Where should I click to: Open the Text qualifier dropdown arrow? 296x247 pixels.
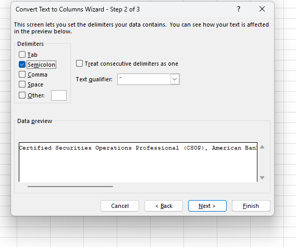point(175,79)
